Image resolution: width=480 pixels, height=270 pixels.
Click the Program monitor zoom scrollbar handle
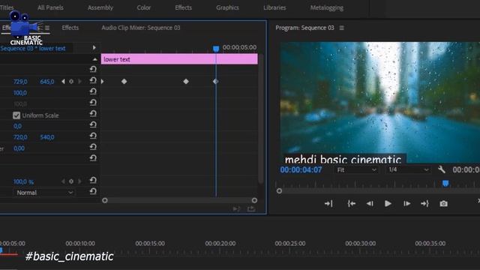pyautogui.click(x=279, y=191)
